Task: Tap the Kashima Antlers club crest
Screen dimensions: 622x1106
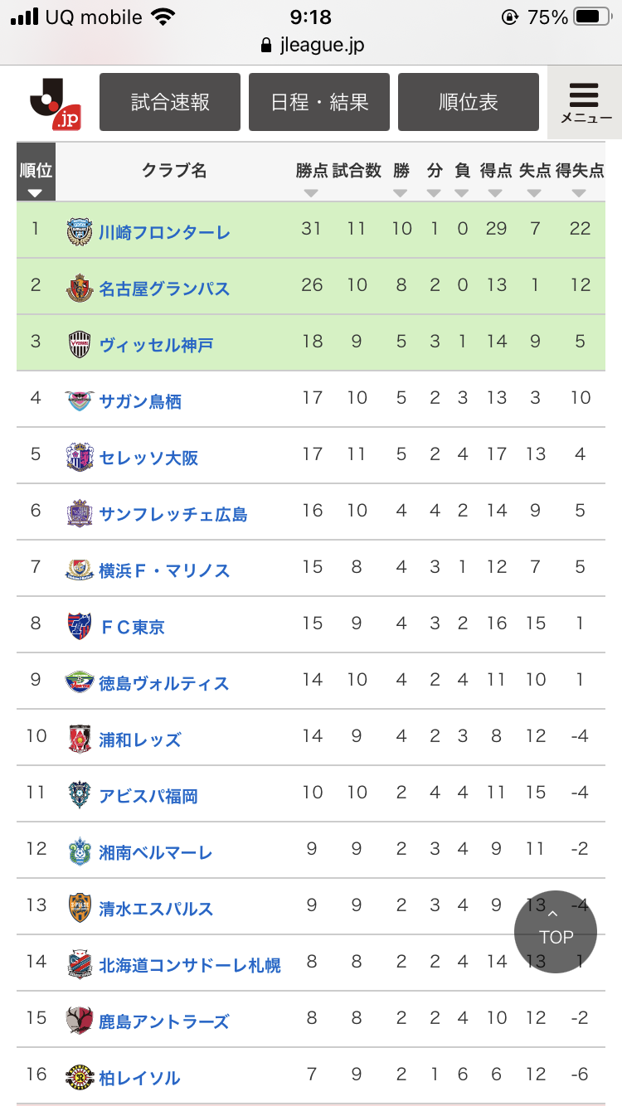Action: point(80,1021)
